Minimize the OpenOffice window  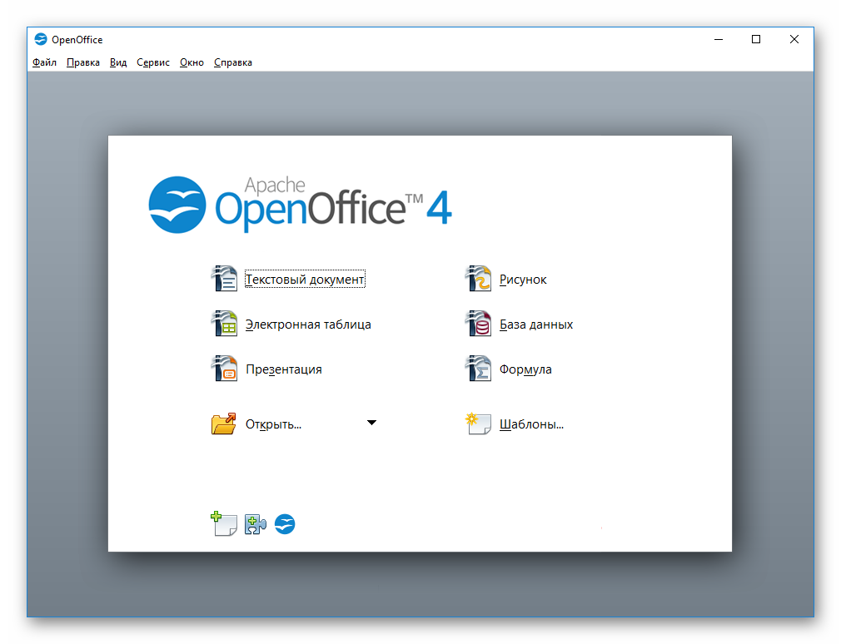pyautogui.click(x=718, y=39)
